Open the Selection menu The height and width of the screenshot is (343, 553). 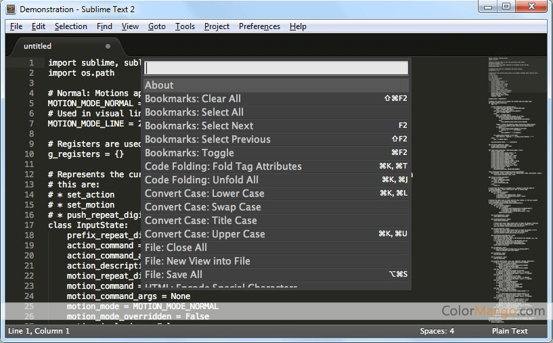70,26
